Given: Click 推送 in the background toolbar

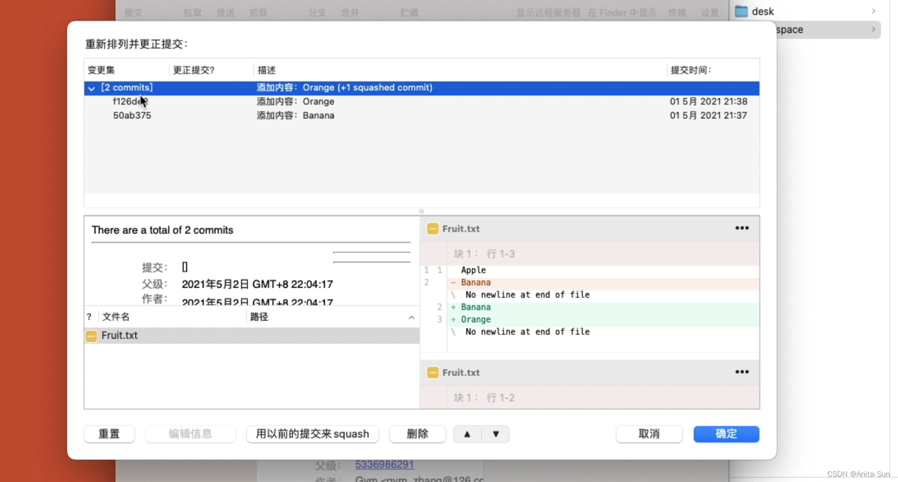Looking at the screenshot, I should 226,12.
